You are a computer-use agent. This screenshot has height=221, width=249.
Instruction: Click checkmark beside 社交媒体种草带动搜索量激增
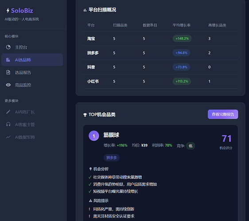pyautogui.click(x=90, y=177)
